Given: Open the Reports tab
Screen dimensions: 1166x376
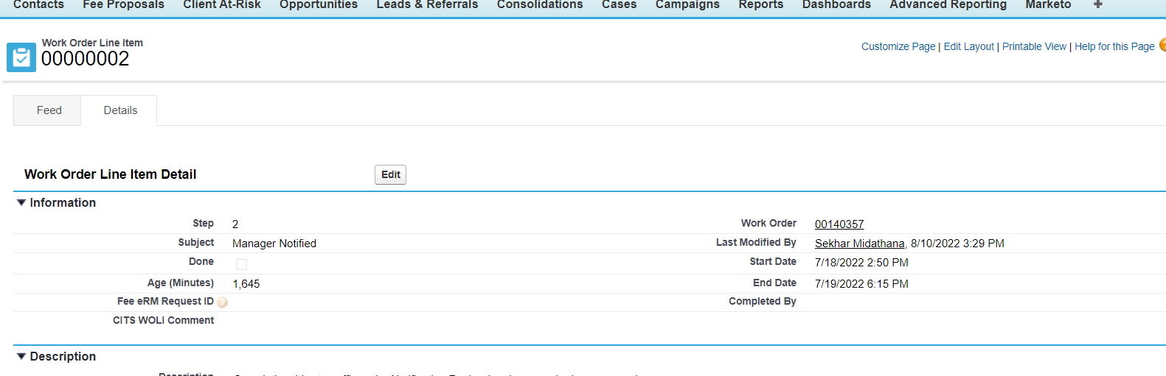Looking at the screenshot, I should pyautogui.click(x=761, y=4).
